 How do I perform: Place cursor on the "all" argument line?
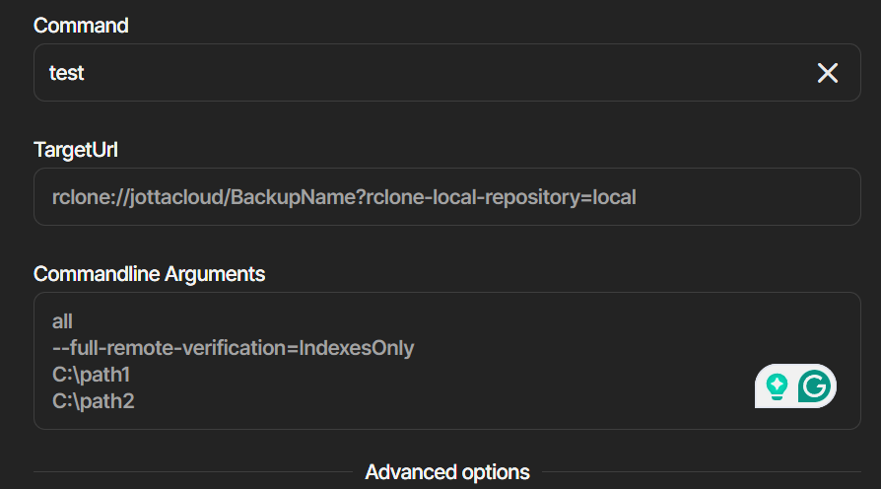point(63,321)
